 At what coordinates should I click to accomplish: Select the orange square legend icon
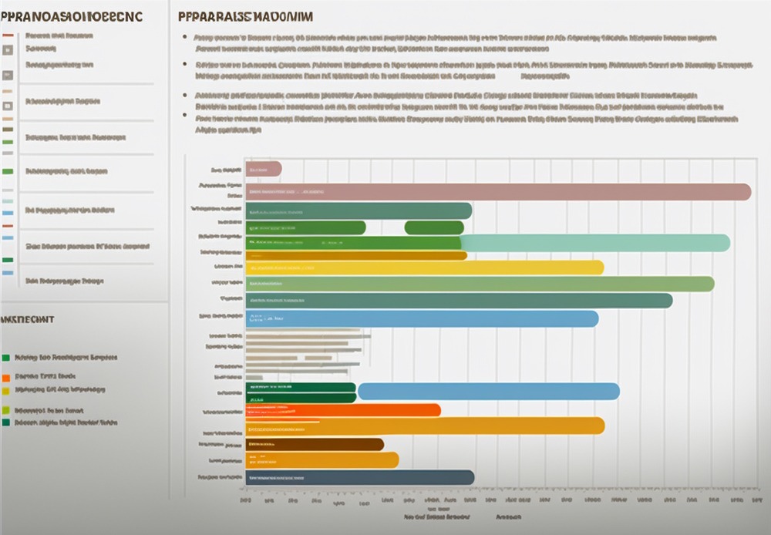tap(6, 378)
